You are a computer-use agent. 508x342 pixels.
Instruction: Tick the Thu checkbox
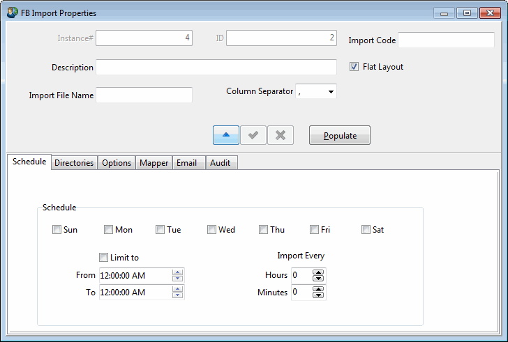click(x=263, y=230)
